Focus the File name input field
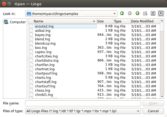The height and width of the screenshot is (117, 167). (83, 103)
